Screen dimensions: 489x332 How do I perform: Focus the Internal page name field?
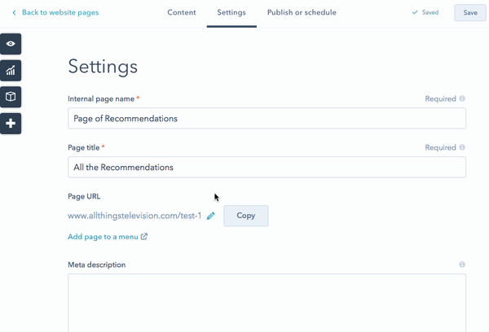267,119
